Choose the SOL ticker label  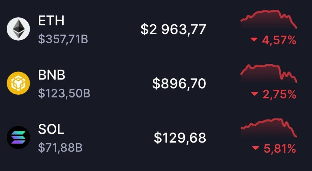pyautogui.click(x=51, y=130)
